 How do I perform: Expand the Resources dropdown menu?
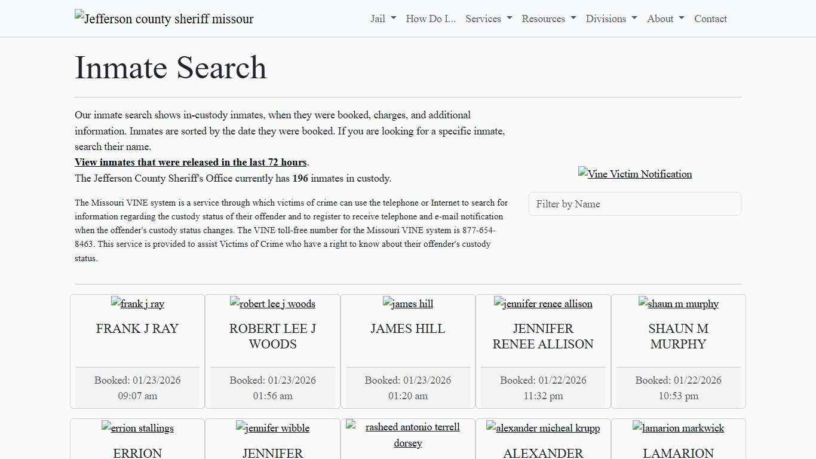[548, 19]
